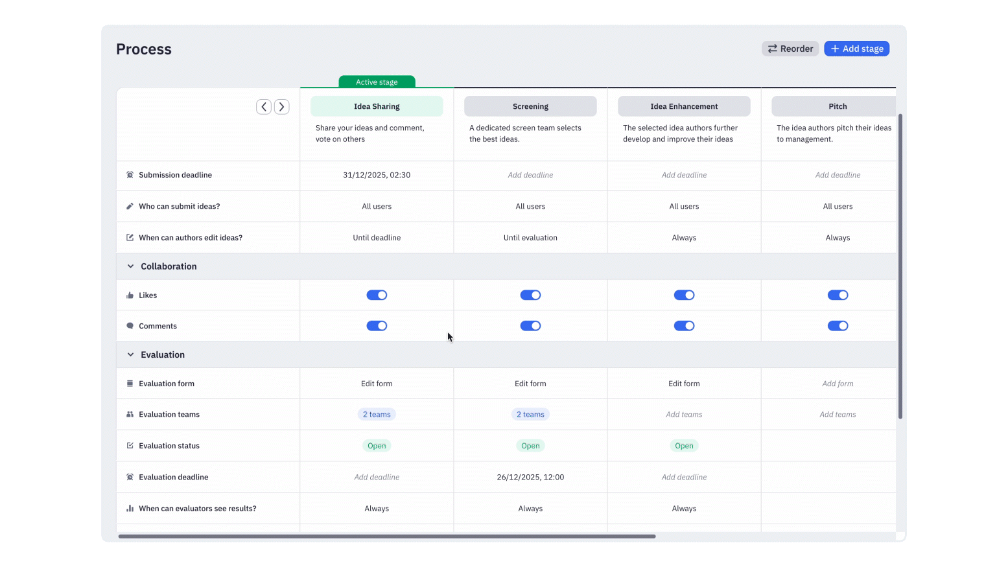Viewport: 1008px width, 567px height.
Task: Click the people icon beside Evaluation teams
Action: [130, 415]
